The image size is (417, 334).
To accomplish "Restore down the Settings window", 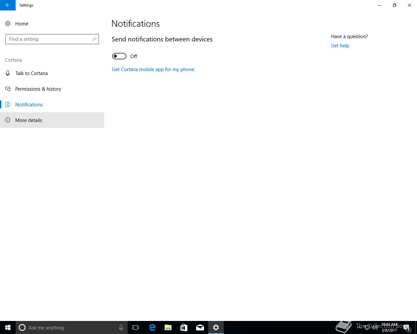I will [x=395, y=5].
